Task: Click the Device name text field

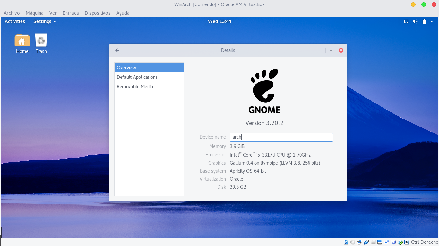Action: tap(281, 137)
